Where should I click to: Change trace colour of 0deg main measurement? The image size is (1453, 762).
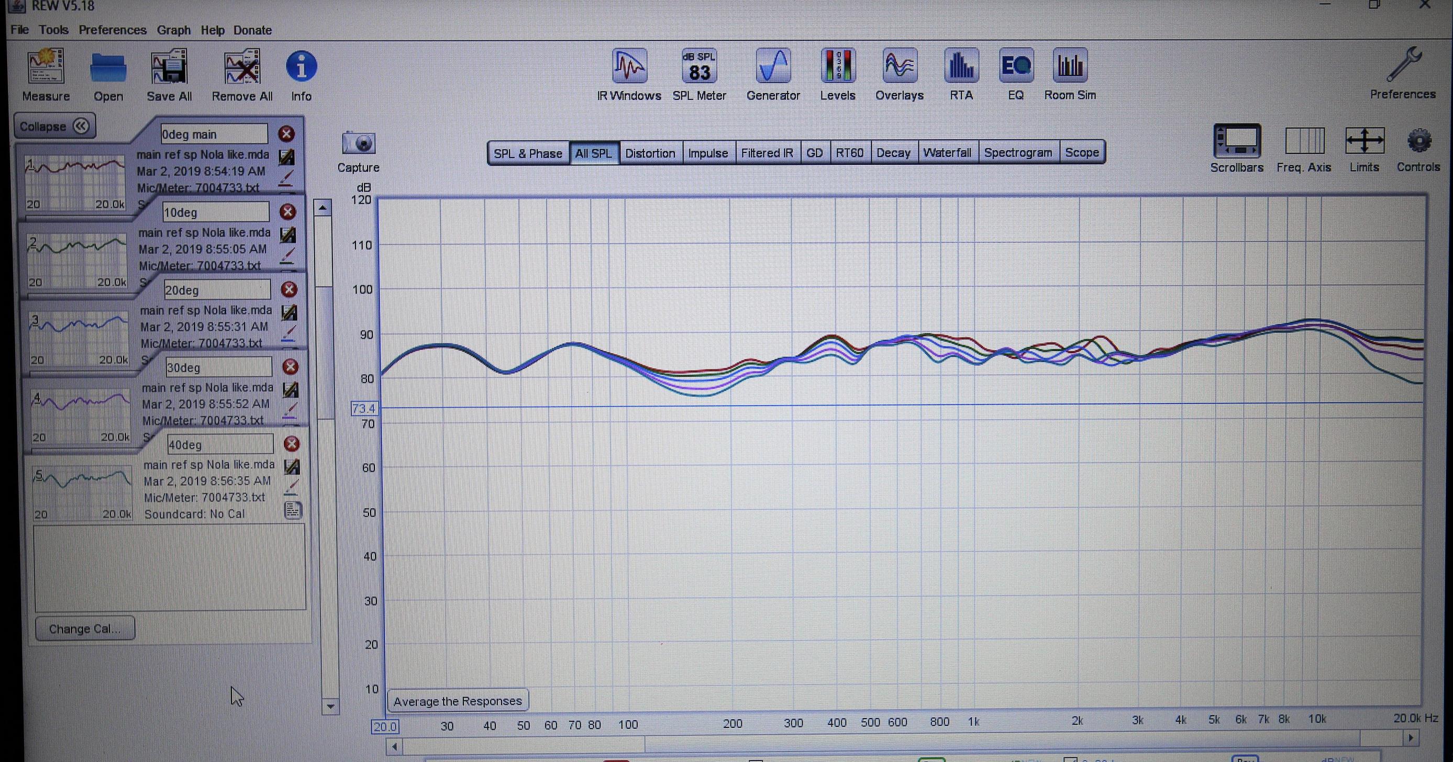(286, 178)
